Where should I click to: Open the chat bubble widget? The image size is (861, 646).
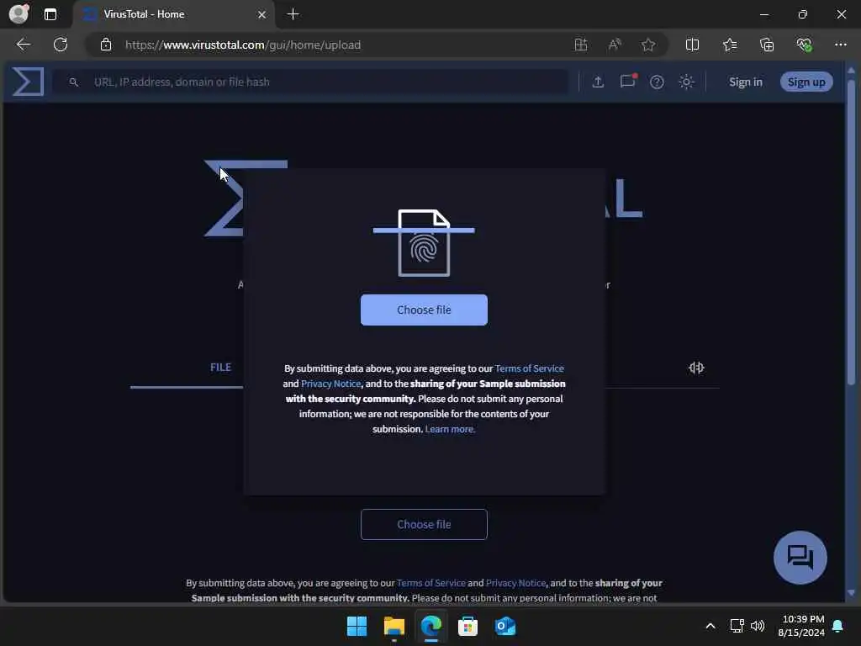800,558
